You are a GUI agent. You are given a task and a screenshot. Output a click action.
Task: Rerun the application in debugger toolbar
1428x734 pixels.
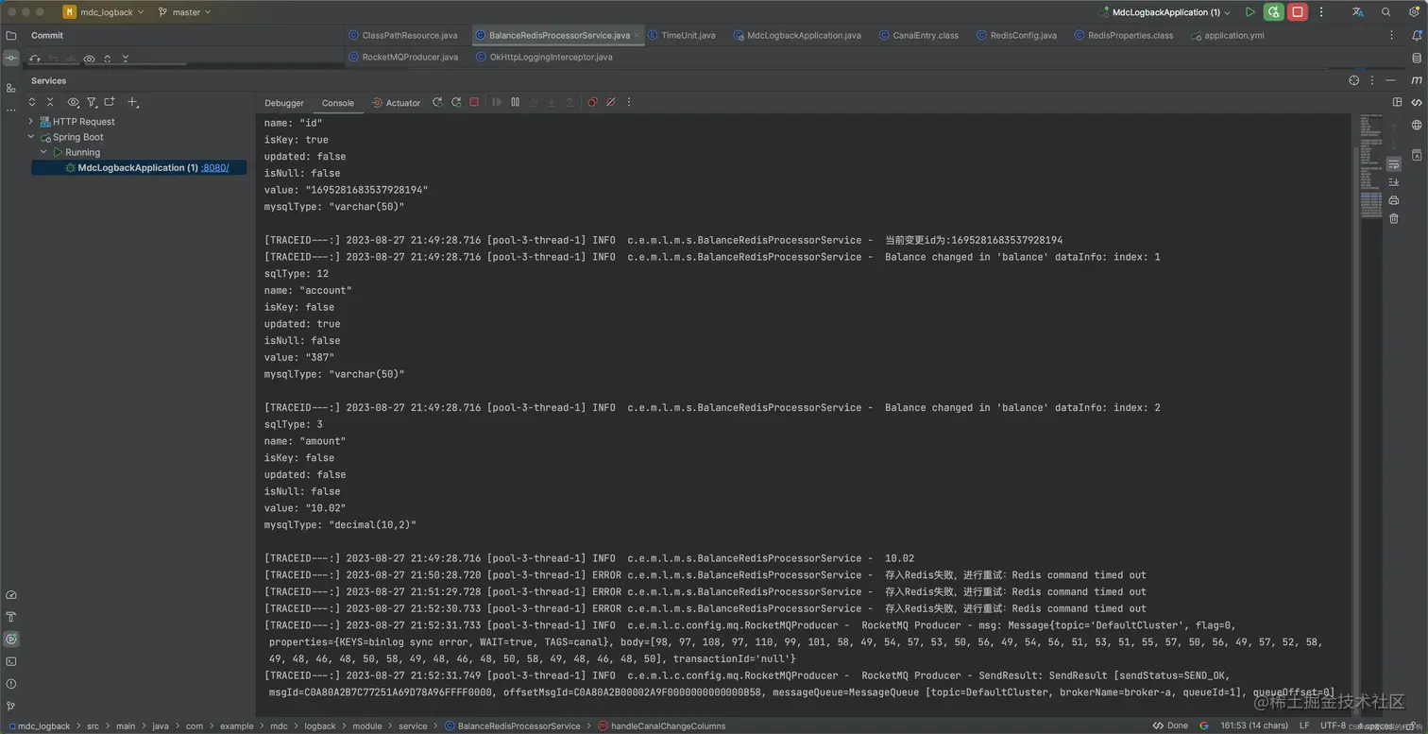pyautogui.click(x=437, y=102)
